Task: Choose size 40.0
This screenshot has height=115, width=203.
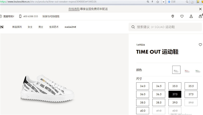Action: tap(143, 111)
